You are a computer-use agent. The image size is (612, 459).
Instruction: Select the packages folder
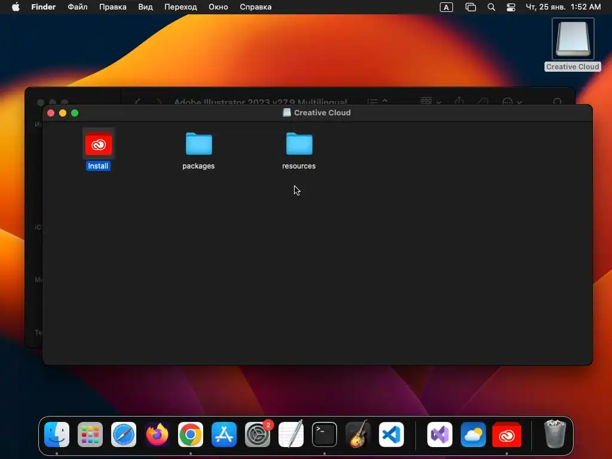coord(198,143)
